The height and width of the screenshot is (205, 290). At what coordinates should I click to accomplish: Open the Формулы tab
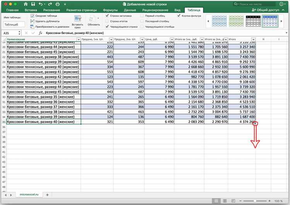tap(110, 10)
